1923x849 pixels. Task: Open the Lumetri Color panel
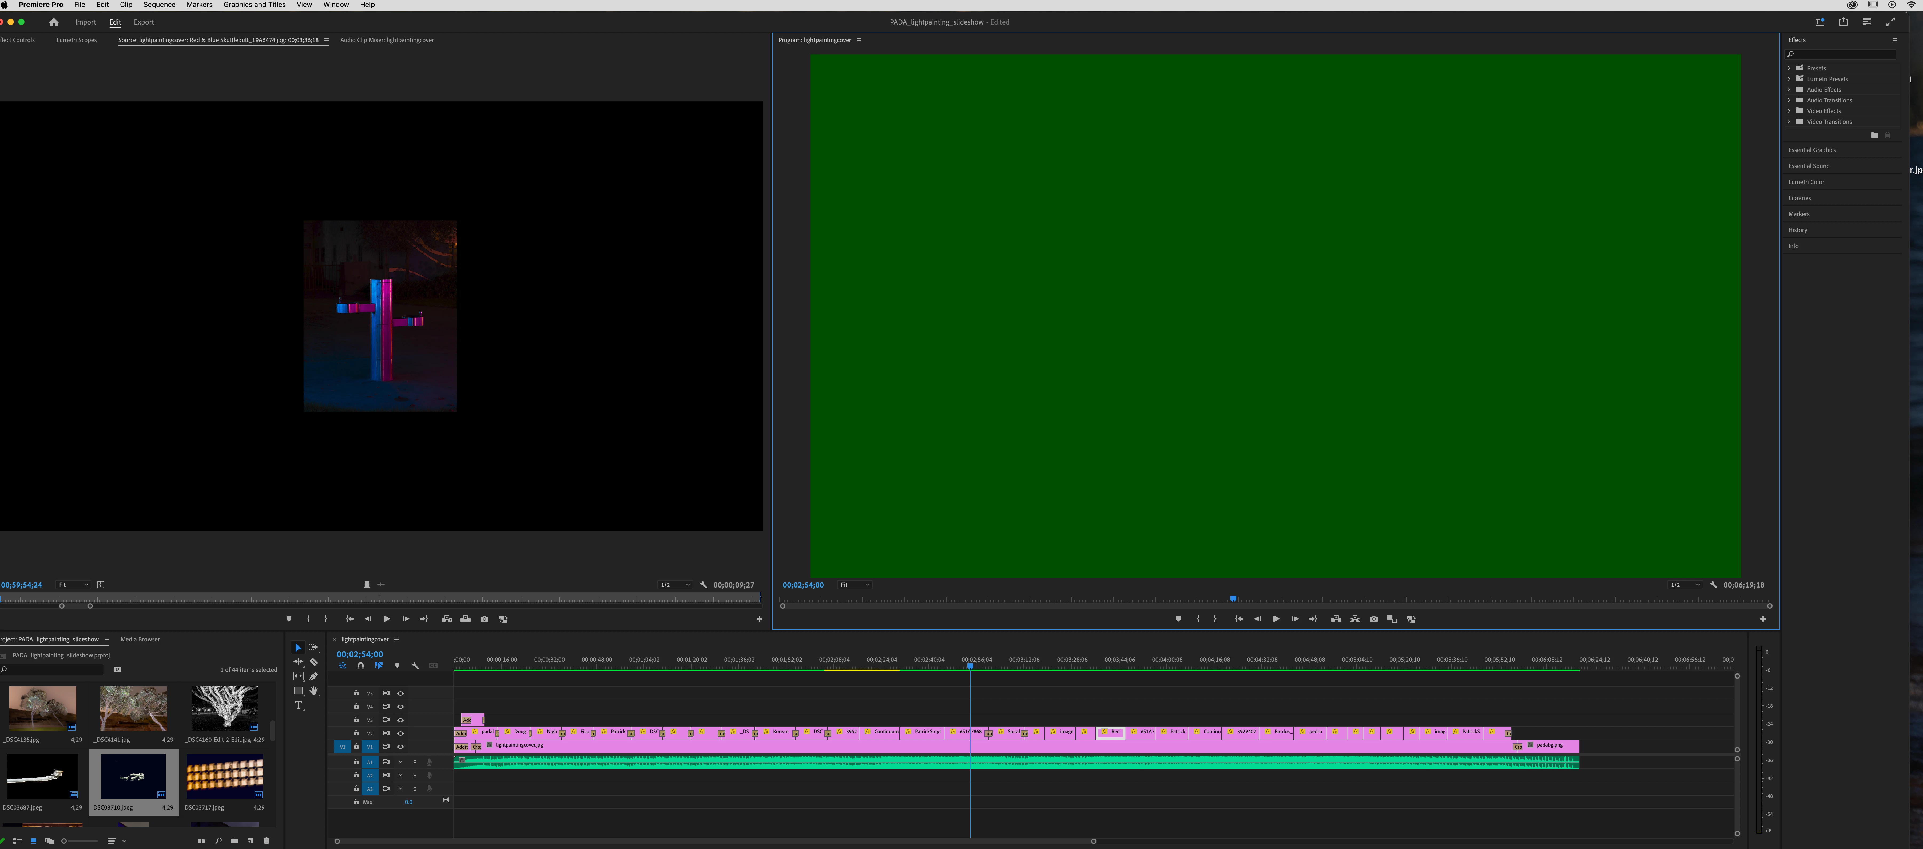pyautogui.click(x=1806, y=182)
